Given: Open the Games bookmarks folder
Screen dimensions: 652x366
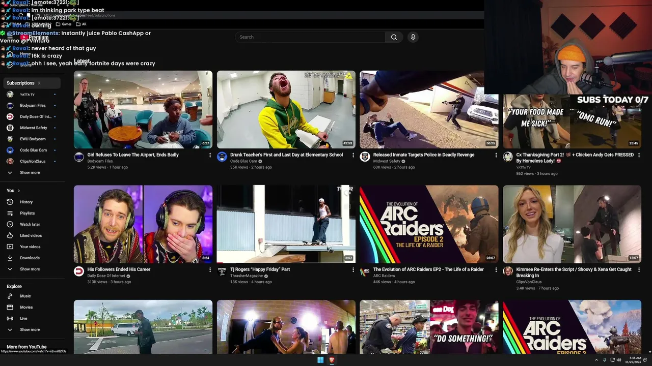Looking at the screenshot, I should [64, 24].
